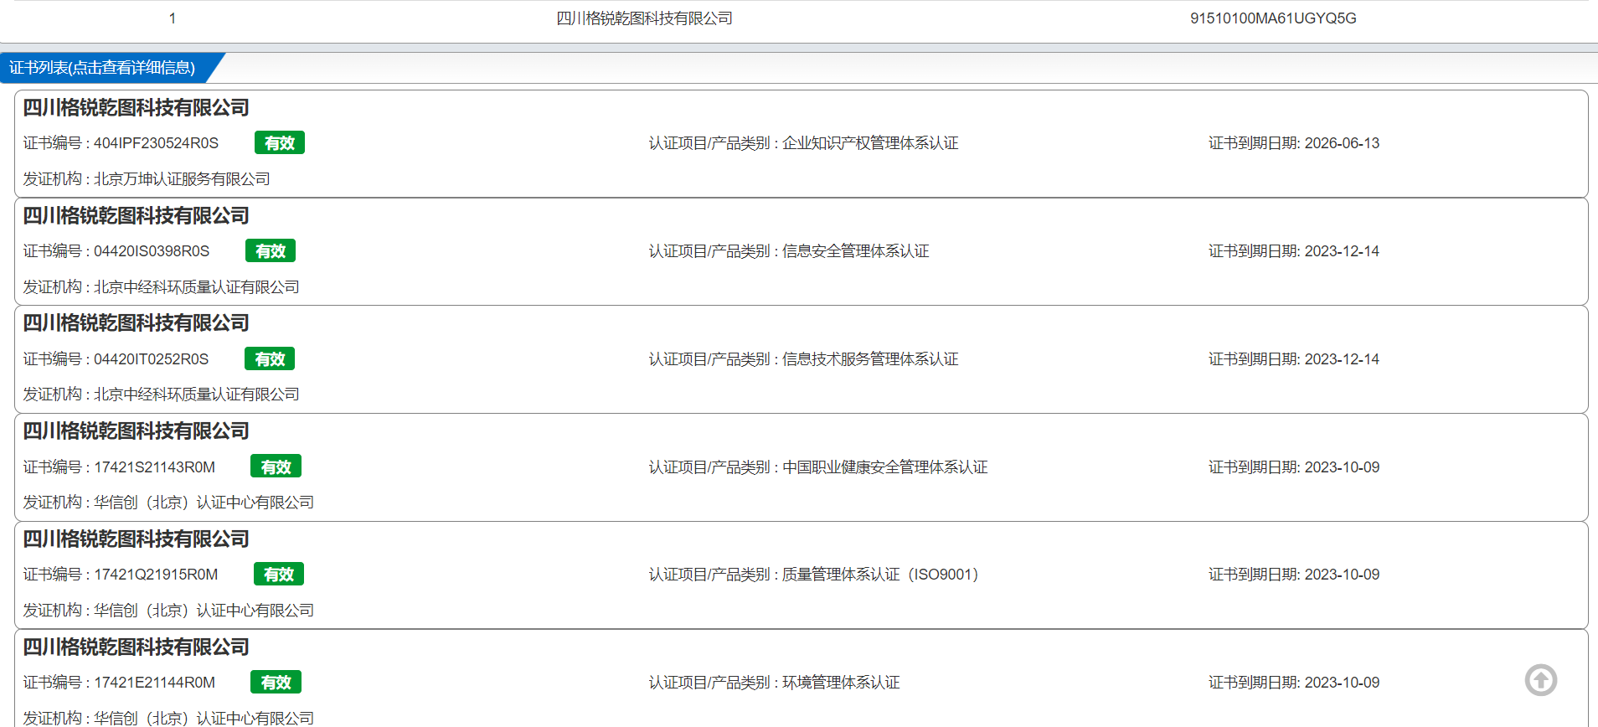Click certificate number 04420IS0398R0S
This screenshot has width=1598, height=727.
pyautogui.click(x=152, y=251)
